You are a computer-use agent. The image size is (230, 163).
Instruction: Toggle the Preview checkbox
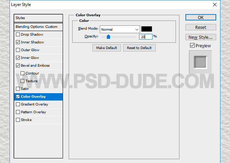192,46
